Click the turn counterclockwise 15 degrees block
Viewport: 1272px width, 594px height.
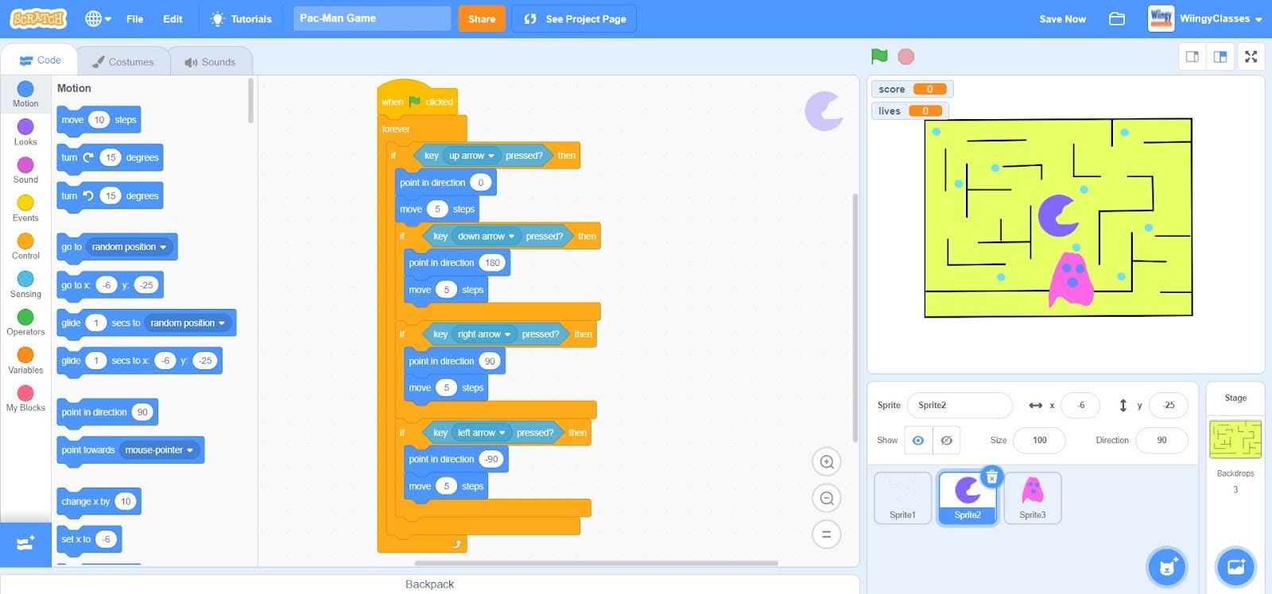pyautogui.click(x=110, y=195)
